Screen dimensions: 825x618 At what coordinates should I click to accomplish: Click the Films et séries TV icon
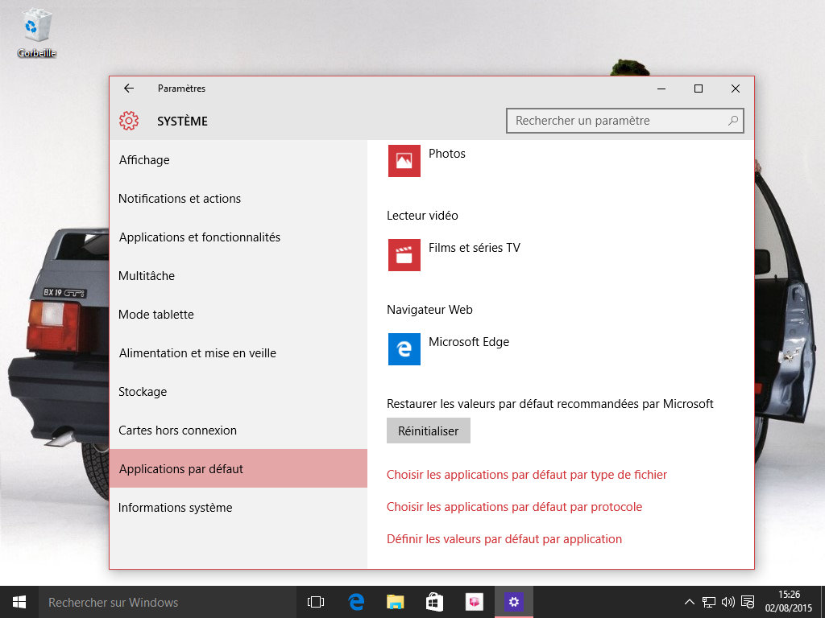(x=404, y=255)
